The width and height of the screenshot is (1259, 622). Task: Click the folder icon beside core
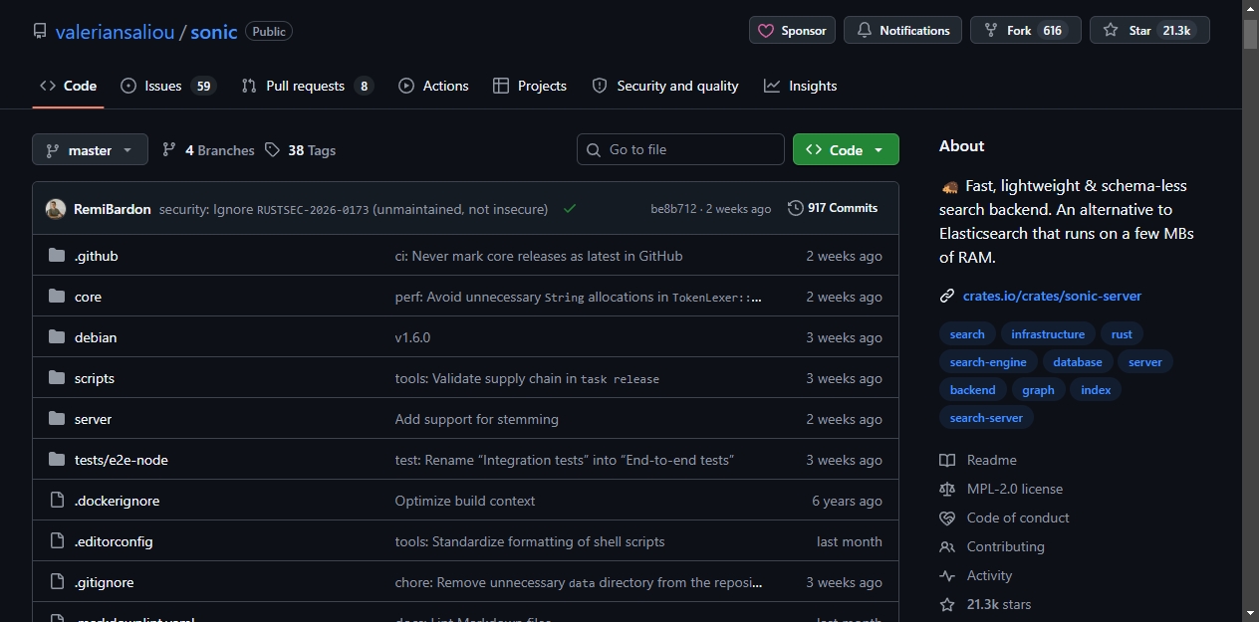(x=57, y=297)
